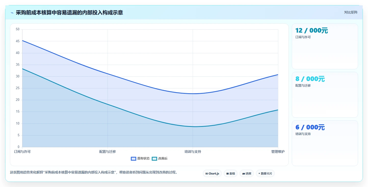The width and height of the screenshot is (368, 187).
Task: Click the 订阅与许可 x-axis label
Action: 22,152
